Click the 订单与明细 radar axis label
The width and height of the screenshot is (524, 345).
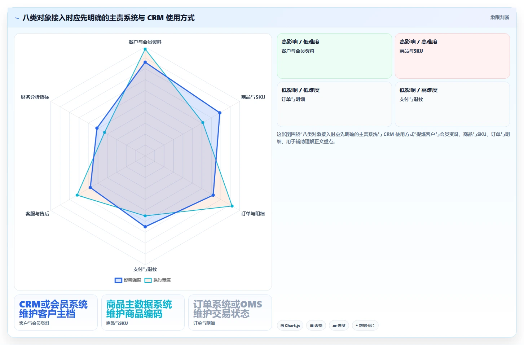253,214
